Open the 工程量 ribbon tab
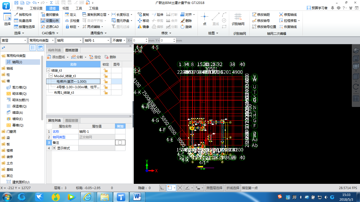 (94, 8)
